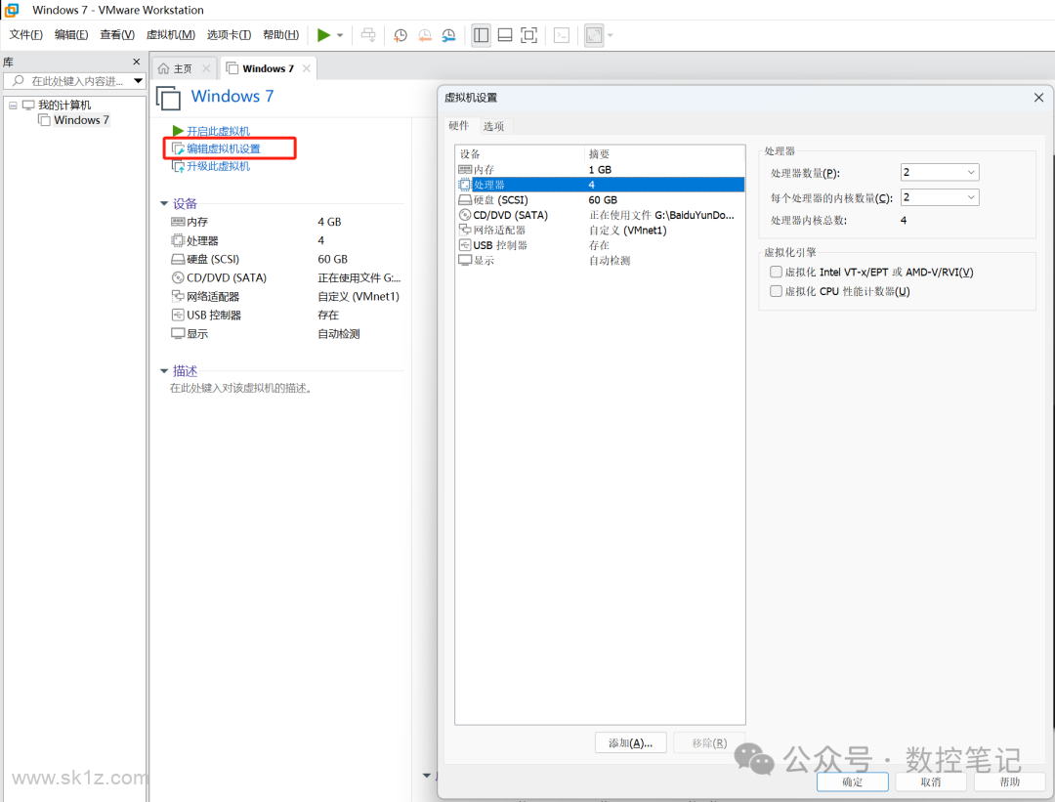Collapse the 描述 section
Viewport: 1055px width, 802px height.
(x=163, y=371)
